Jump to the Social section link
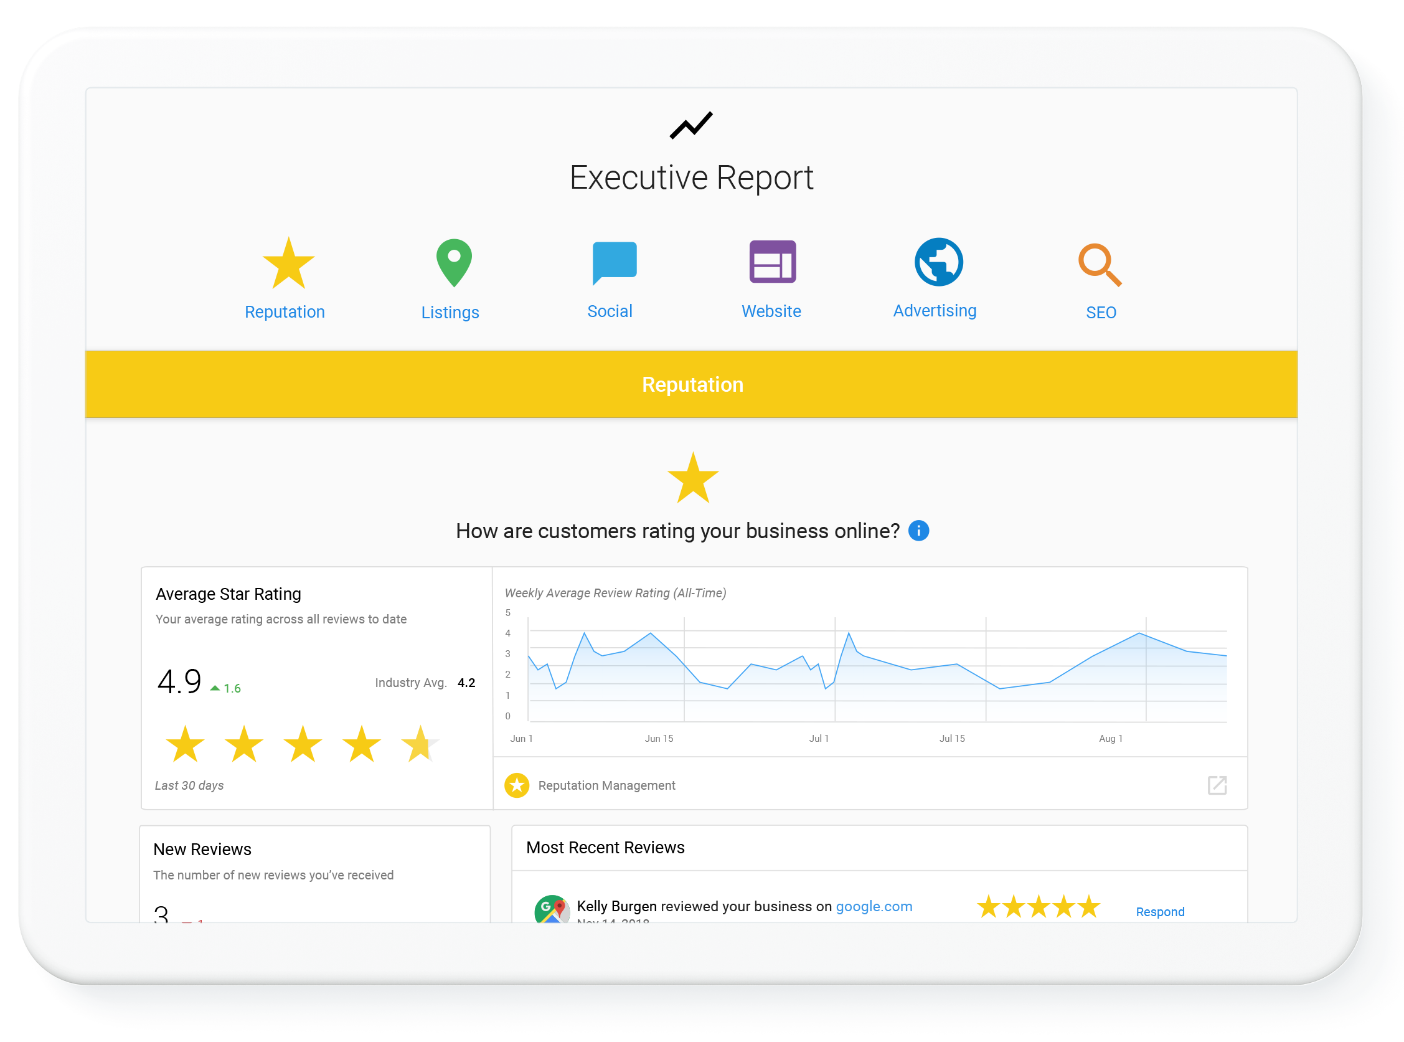Screen dimensions: 1404x1042 point(610,311)
